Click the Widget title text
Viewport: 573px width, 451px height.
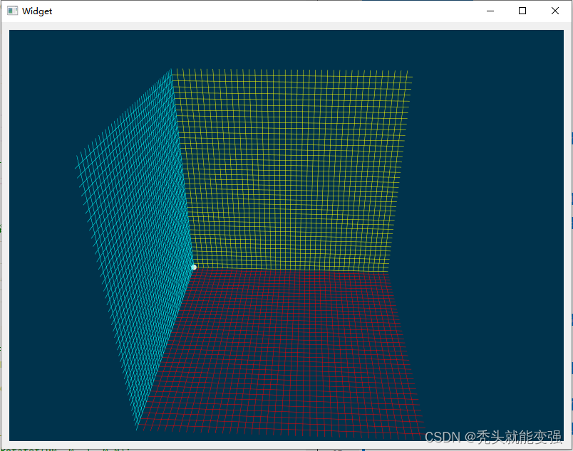[x=36, y=11]
